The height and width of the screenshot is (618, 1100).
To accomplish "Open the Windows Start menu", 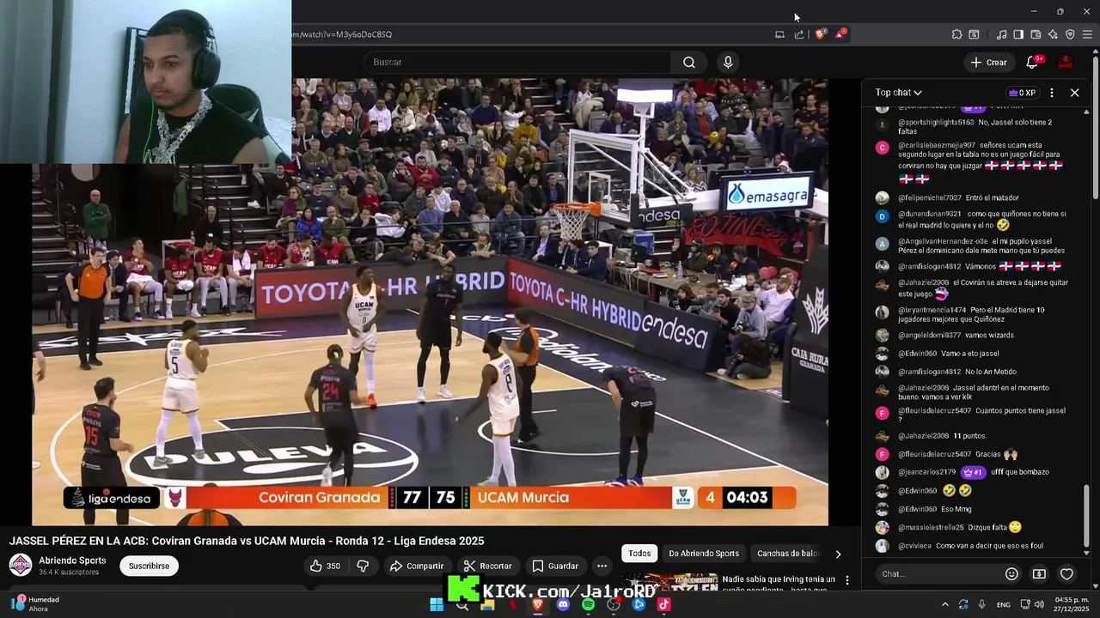I will pos(437,604).
